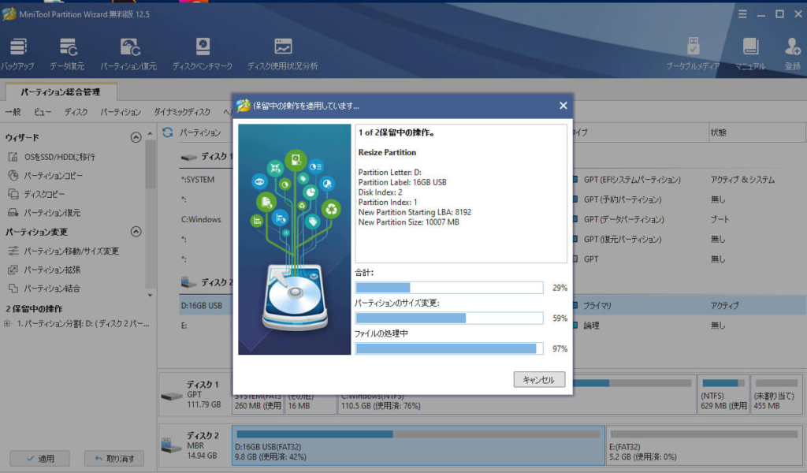This screenshot has height=473, width=807.
Task: Click the プライマリ type cell
Action: [597, 305]
